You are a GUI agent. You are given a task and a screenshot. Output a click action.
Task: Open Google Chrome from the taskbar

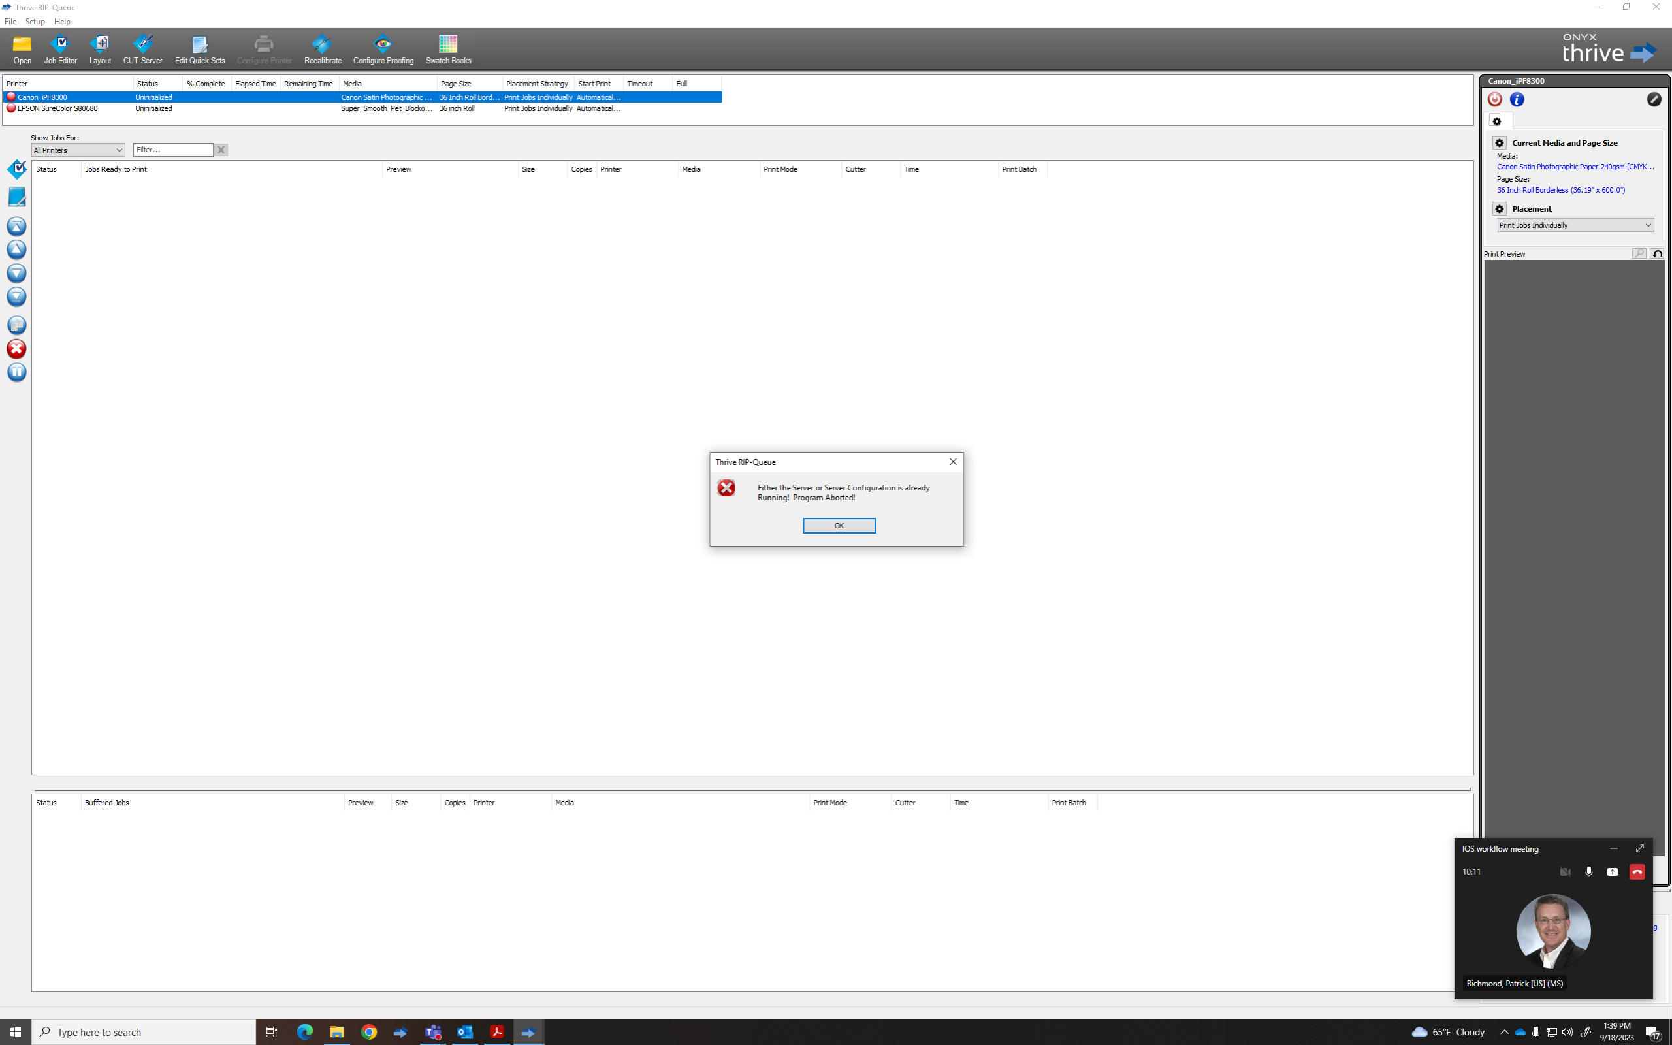point(369,1032)
